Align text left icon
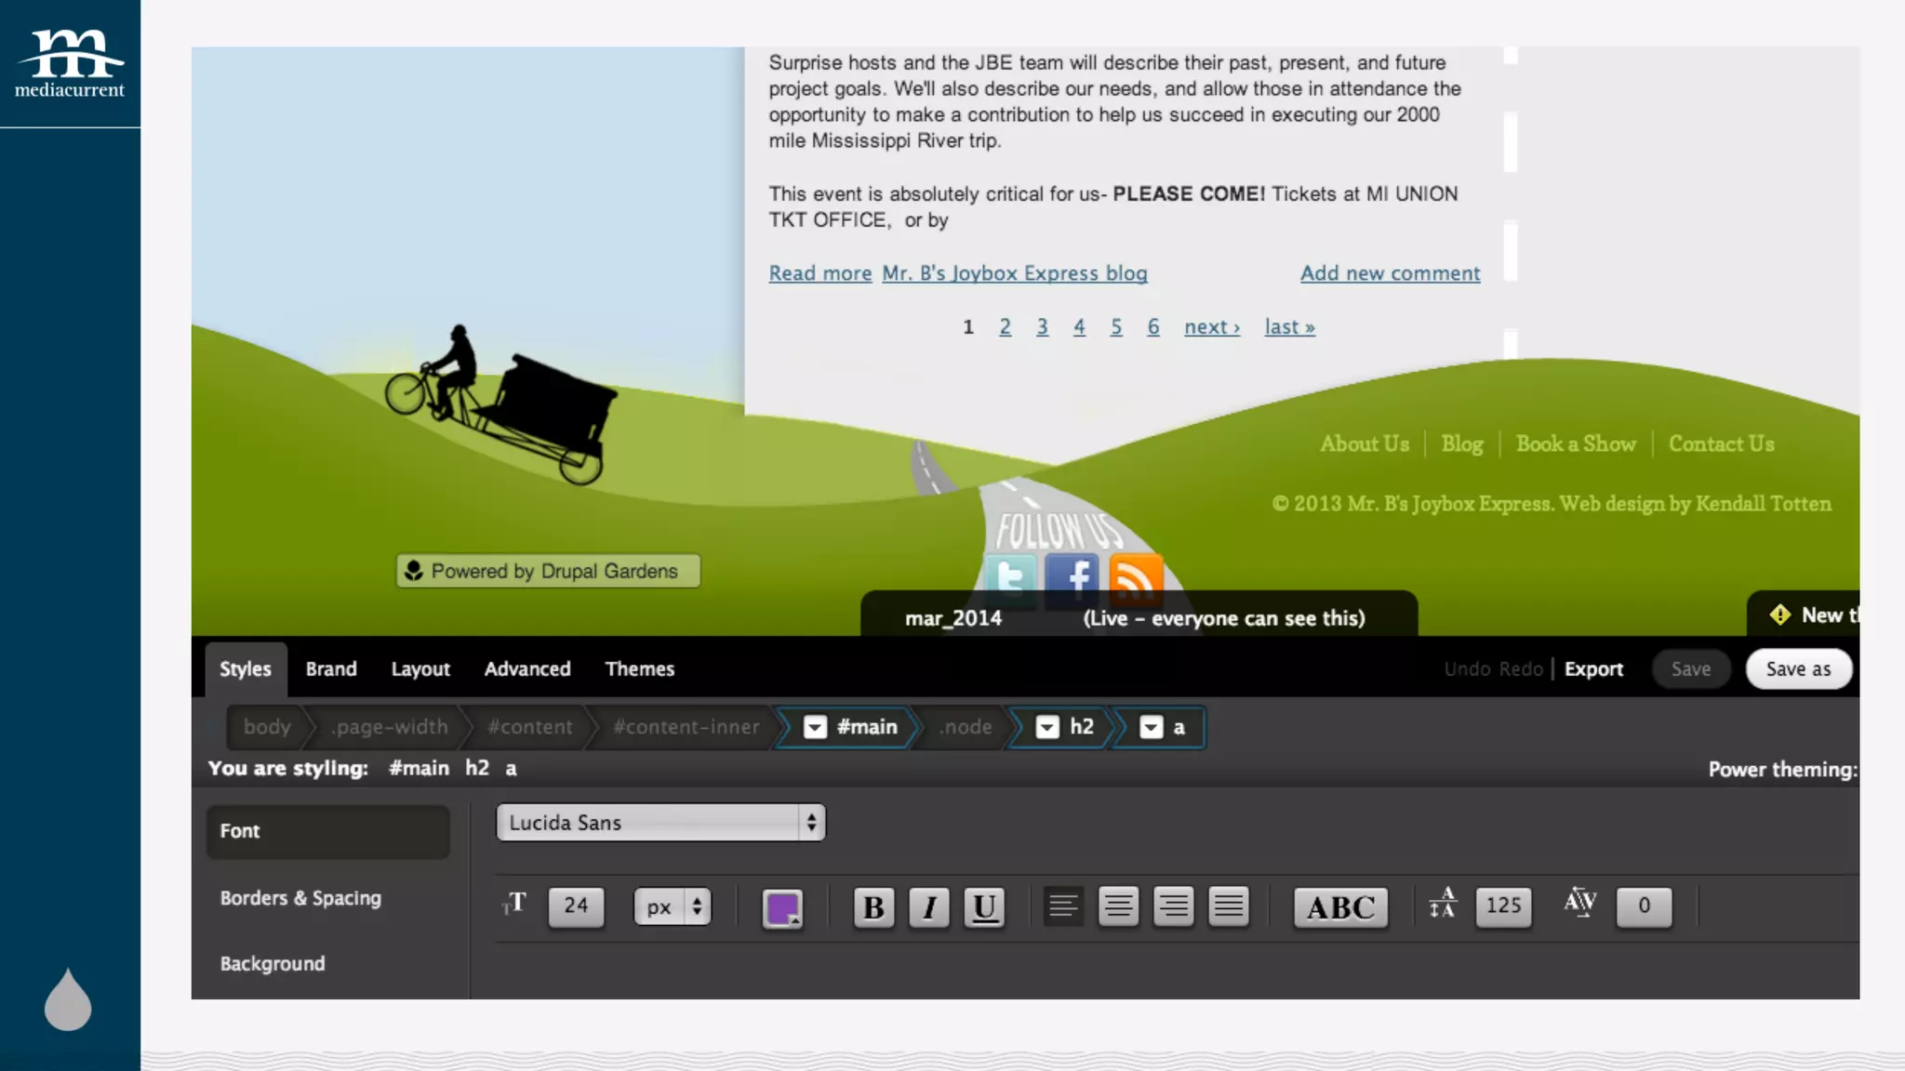This screenshot has height=1071, width=1905. pos(1063,906)
